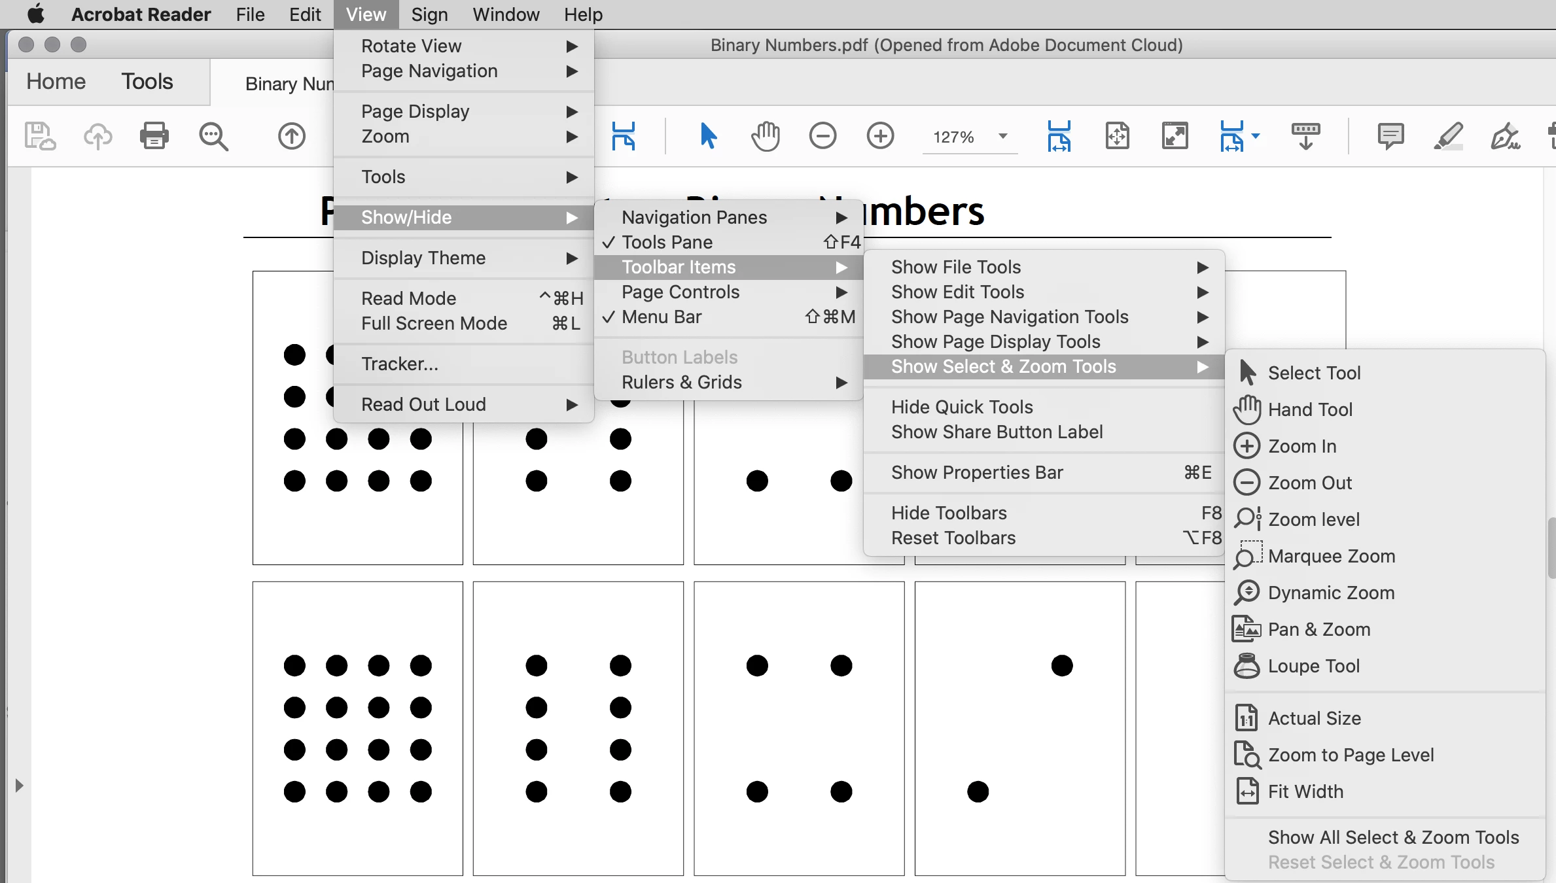The width and height of the screenshot is (1556, 883).
Task: Click the Add Comment speech bubble icon
Action: click(x=1390, y=136)
